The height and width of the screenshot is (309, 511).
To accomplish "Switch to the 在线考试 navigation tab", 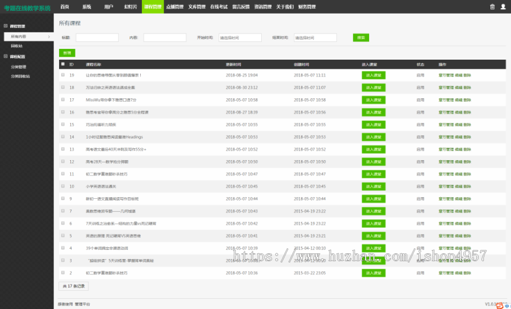I will pos(219,7).
